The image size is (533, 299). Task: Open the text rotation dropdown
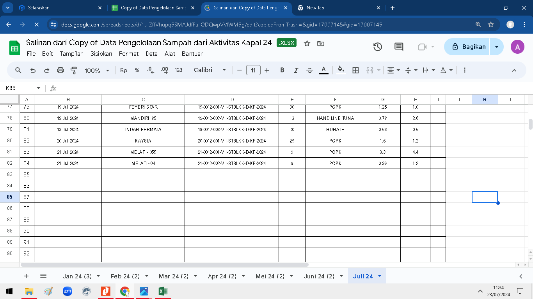point(446,70)
